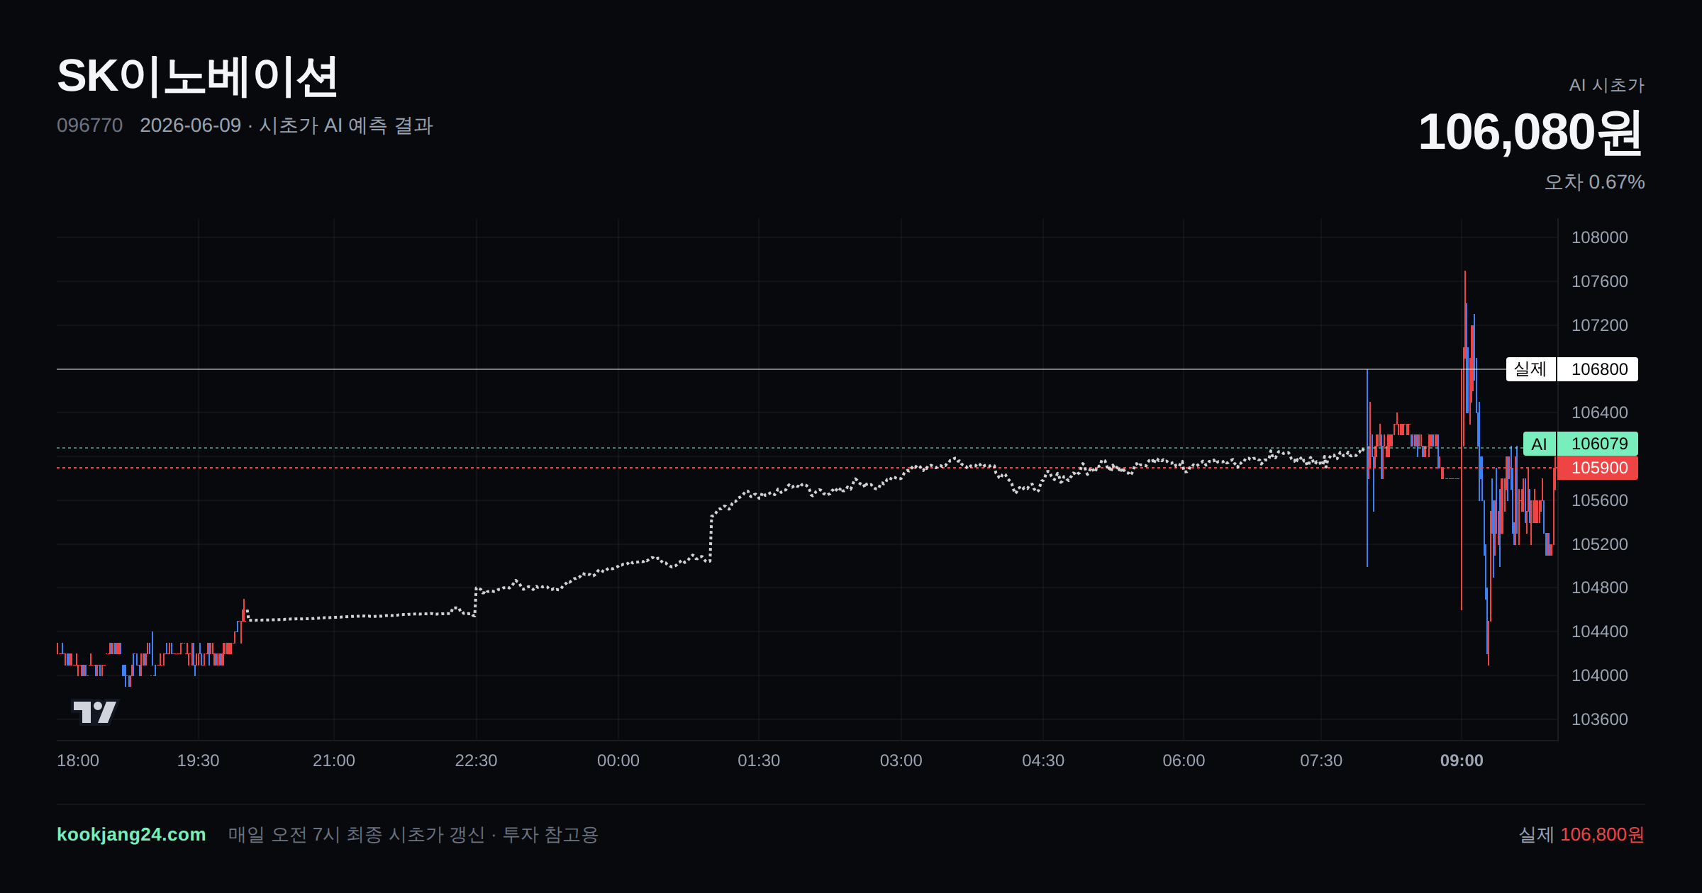Click the red 105900 price tag

pos(1598,468)
